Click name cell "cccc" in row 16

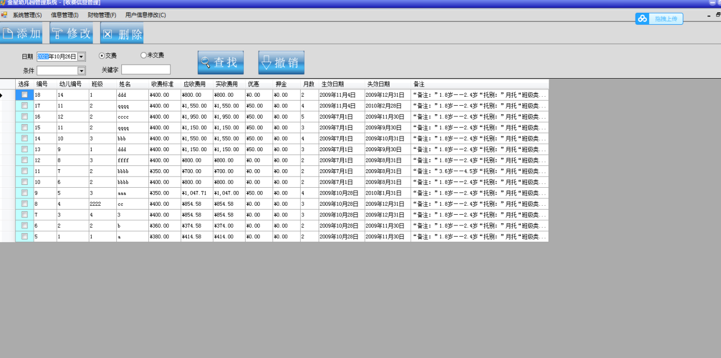point(133,116)
